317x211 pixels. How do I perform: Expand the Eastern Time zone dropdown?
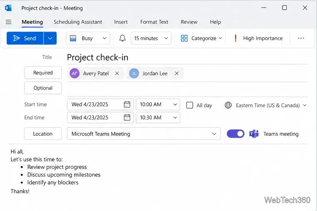point(305,105)
